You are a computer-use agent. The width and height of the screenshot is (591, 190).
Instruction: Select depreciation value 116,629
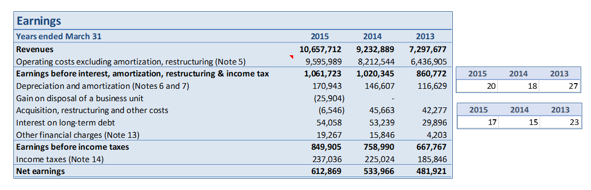pyautogui.click(x=433, y=86)
